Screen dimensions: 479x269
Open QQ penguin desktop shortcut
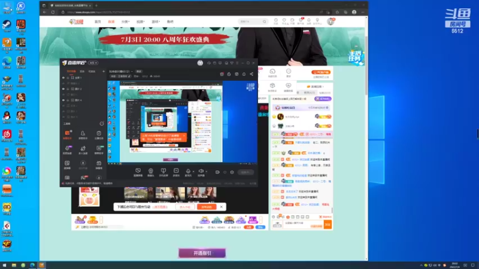pos(7,116)
